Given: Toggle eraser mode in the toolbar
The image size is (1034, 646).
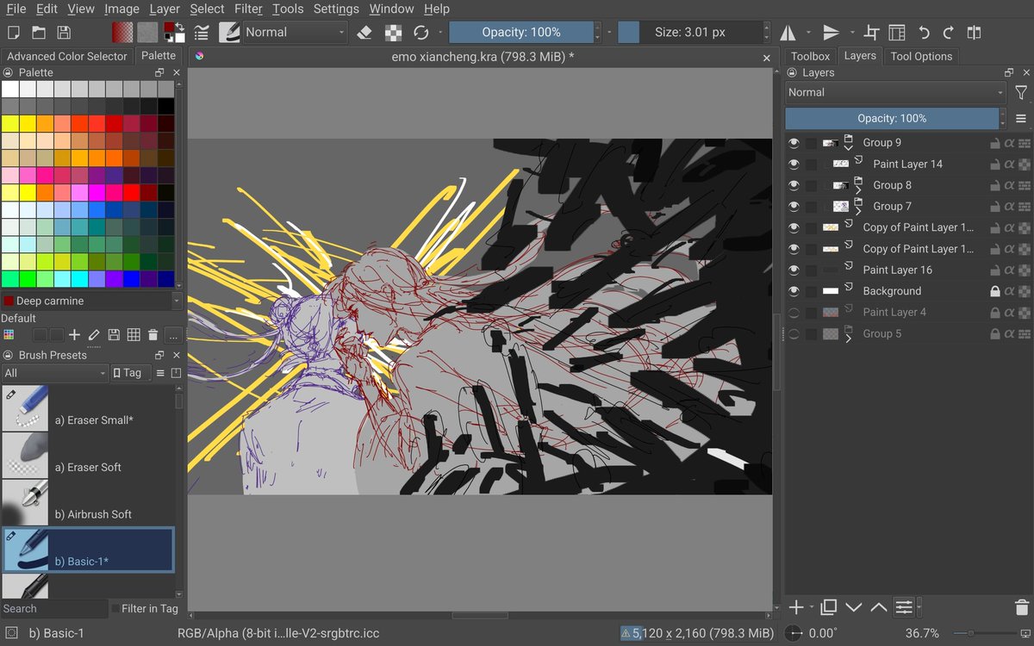Looking at the screenshot, I should tap(364, 33).
